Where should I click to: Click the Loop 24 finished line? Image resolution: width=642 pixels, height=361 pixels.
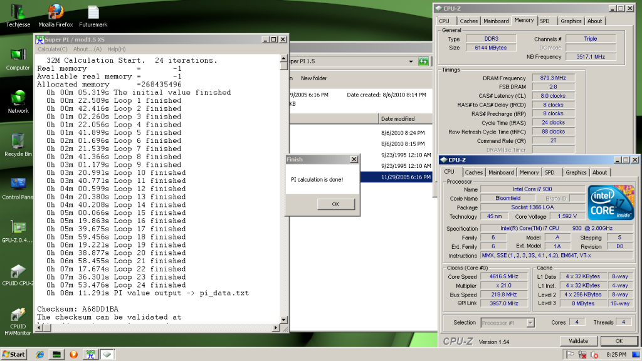coord(116,285)
